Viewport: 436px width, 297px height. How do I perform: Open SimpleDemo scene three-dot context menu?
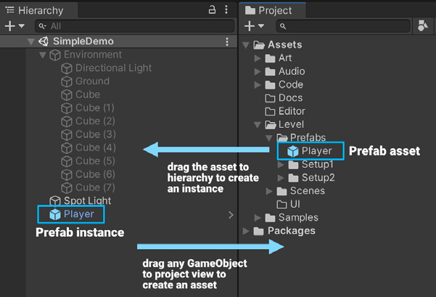click(x=227, y=41)
